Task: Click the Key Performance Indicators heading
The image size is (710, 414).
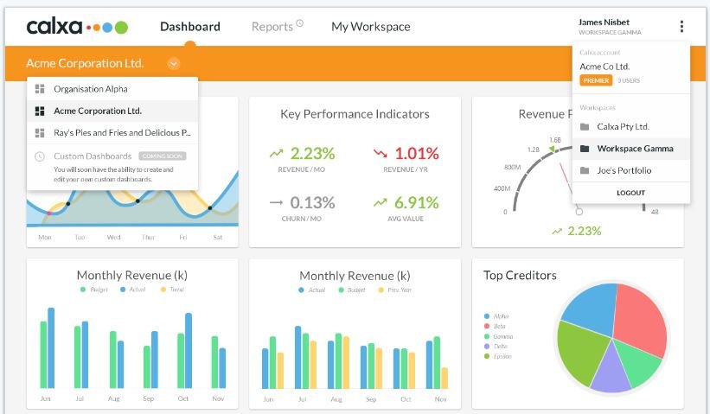Action: click(355, 114)
